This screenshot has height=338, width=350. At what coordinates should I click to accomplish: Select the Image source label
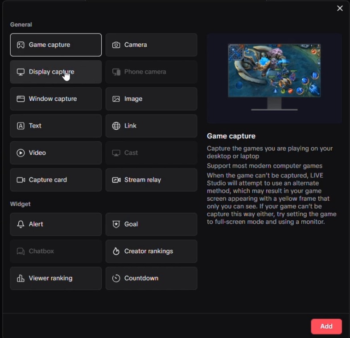pyautogui.click(x=133, y=99)
